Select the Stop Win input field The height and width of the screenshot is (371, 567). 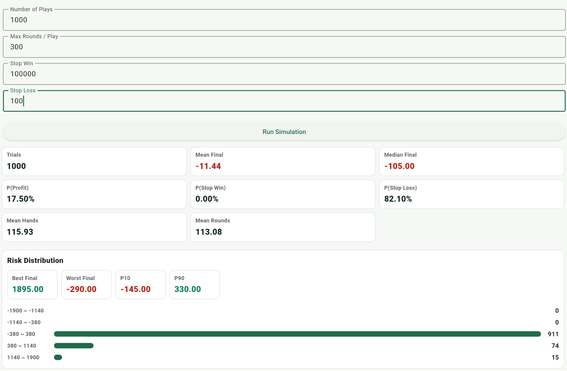[284, 74]
